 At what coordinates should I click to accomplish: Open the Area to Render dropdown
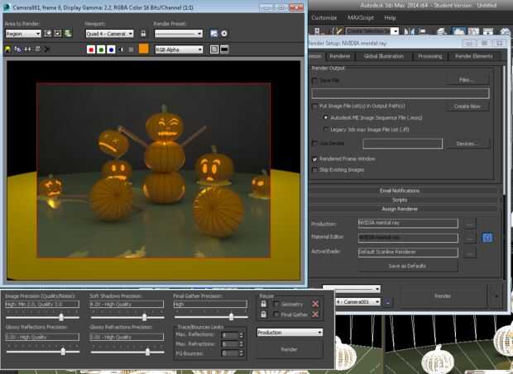click(x=22, y=34)
